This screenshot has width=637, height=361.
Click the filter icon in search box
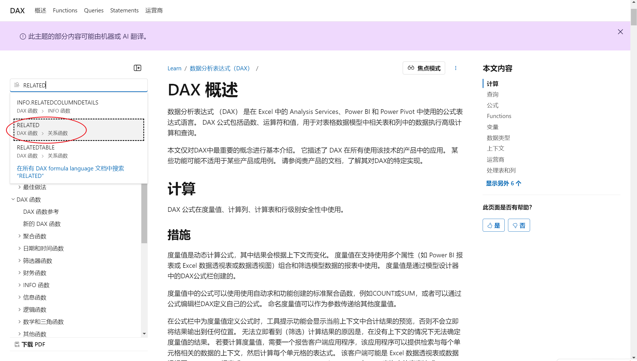click(x=17, y=85)
